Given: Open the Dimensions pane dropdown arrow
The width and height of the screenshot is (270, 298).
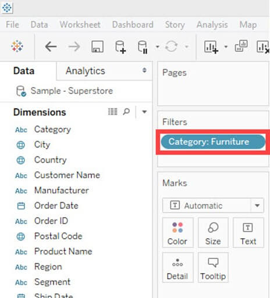Looking at the screenshot, I should pyautogui.click(x=144, y=112).
